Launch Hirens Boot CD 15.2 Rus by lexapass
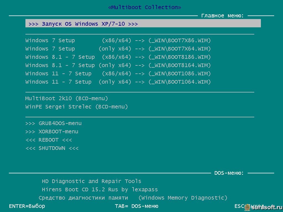This screenshot has width=283, height=212. 100,189
